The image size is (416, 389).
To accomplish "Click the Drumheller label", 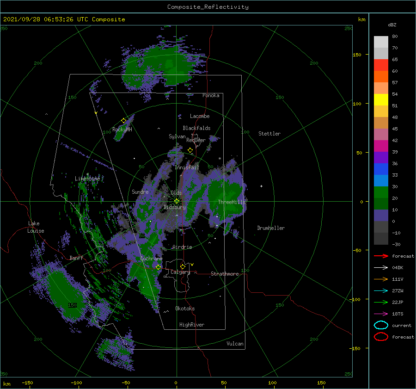I will click(x=271, y=228).
